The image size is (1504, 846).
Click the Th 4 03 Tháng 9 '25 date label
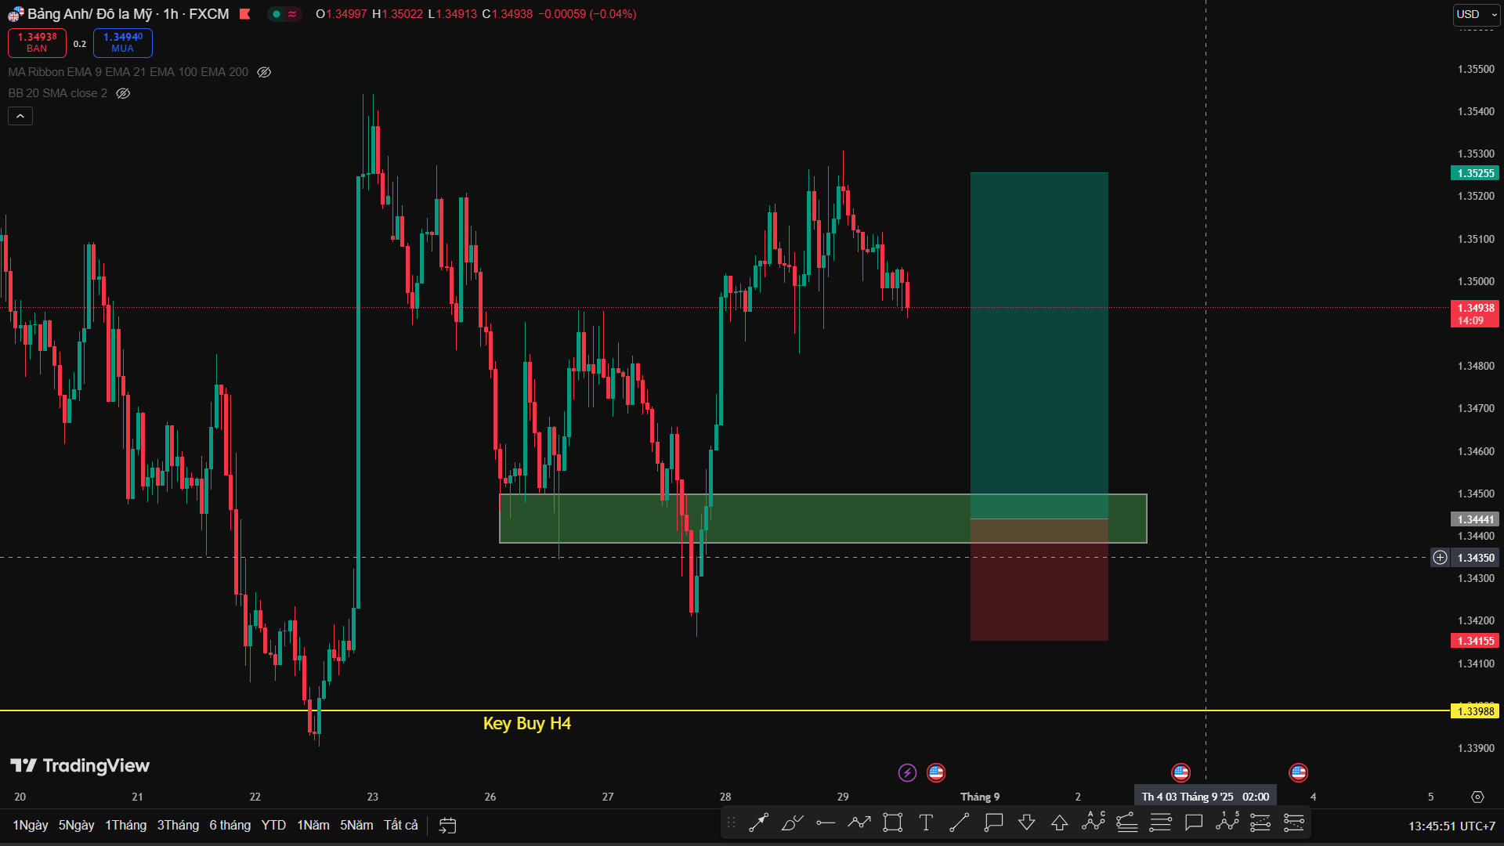(1206, 797)
